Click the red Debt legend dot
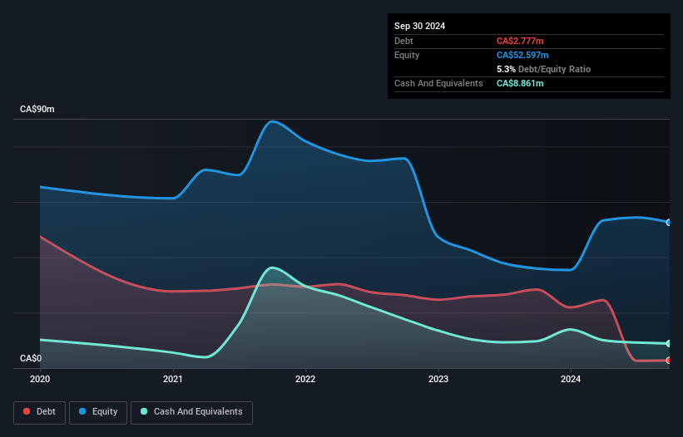The image size is (683, 437). click(27, 411)
